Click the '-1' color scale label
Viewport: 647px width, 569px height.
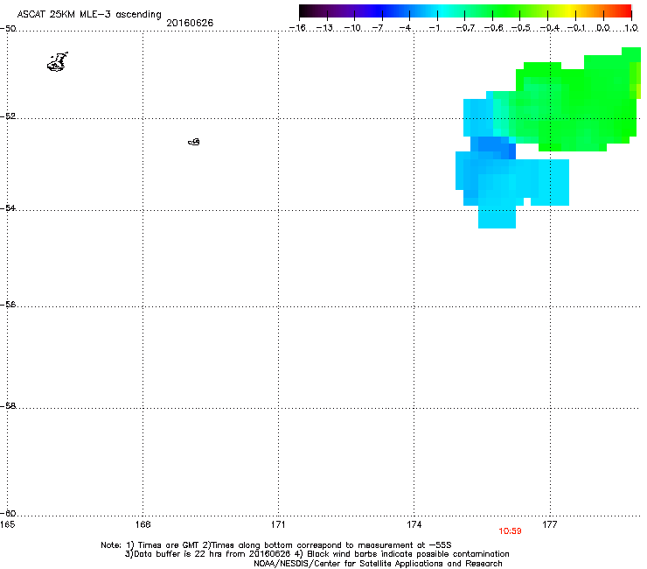pyautogui.click(x=434, y=28)
